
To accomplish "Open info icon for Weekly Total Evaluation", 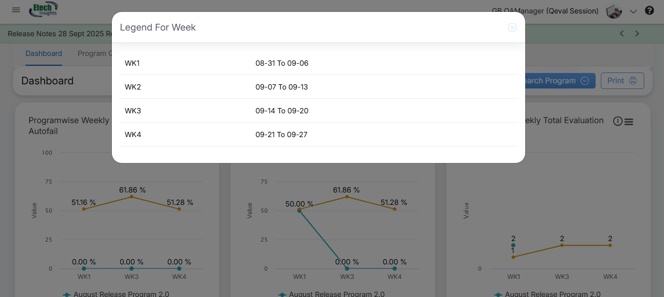I will point(617,121).
